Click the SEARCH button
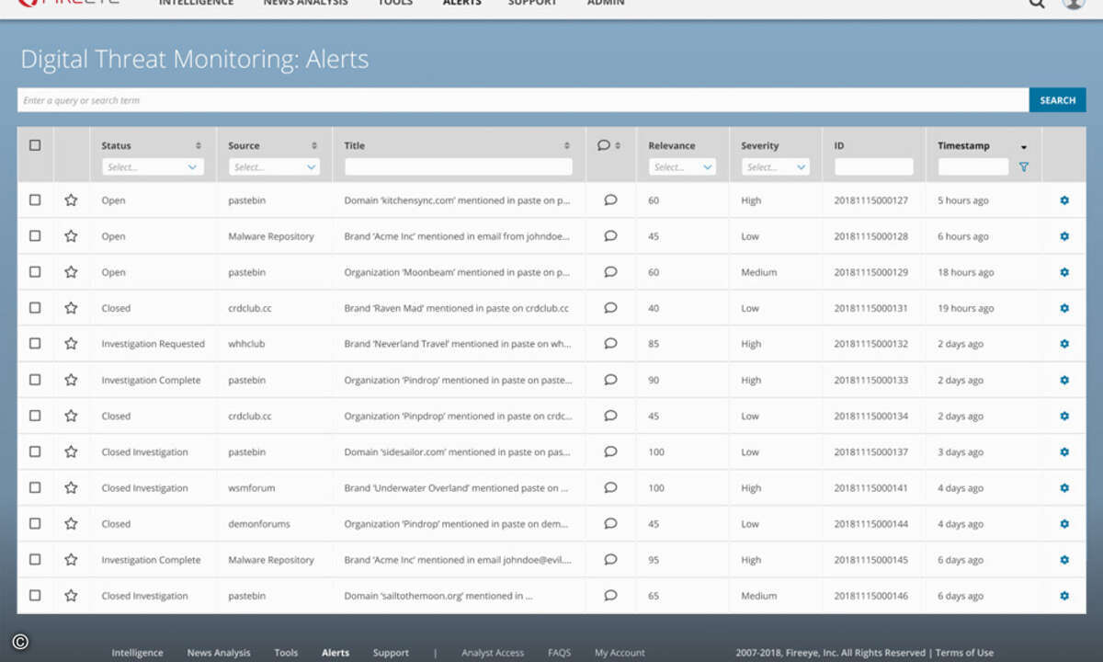The image size is (1103, 662). click(1058, 100)
